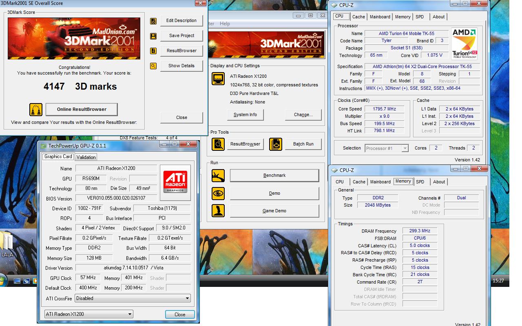Click the Game Demo joystick icon
Viewport: 522px width, 326px height.
[218, 211]
